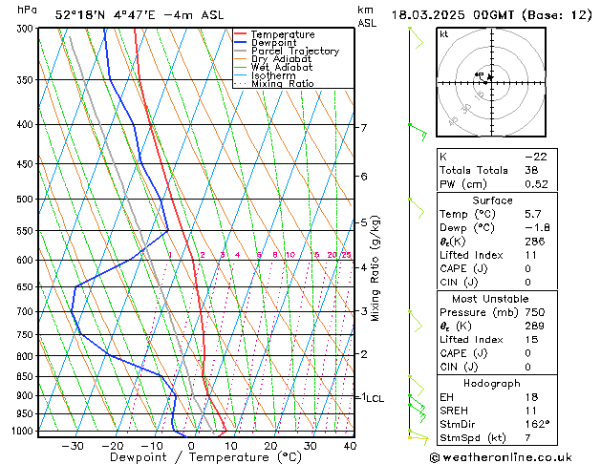Select the Dewpoint legend entry

(x=273, y=43)
